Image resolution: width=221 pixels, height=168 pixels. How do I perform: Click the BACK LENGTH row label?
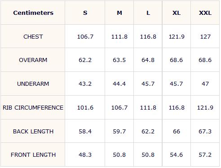(33, 132)
